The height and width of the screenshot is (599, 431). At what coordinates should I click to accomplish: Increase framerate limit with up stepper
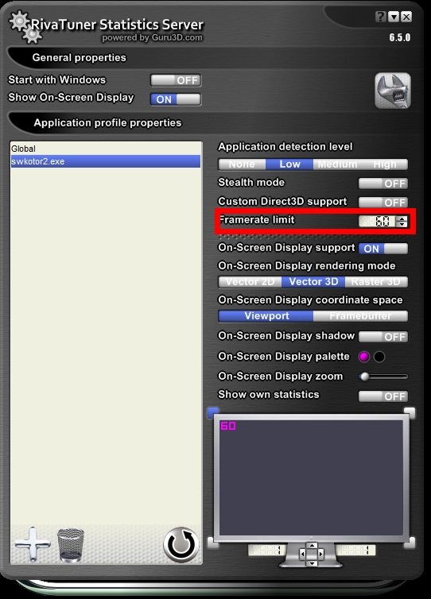pos(402,218)
